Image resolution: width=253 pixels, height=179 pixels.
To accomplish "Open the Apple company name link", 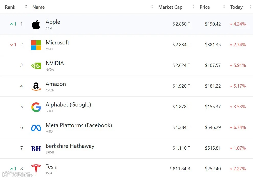I will 53,22.
